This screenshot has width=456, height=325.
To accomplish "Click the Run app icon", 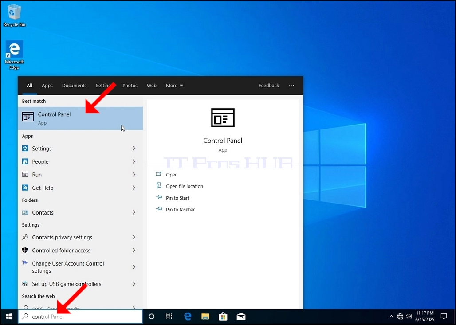I will pyautogui.click(x=25, y=175).
